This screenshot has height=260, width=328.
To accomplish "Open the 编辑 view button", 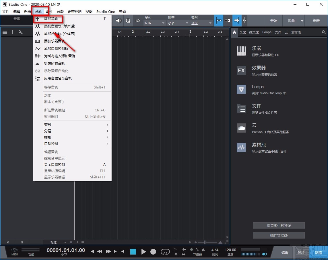I will [285, 253].
